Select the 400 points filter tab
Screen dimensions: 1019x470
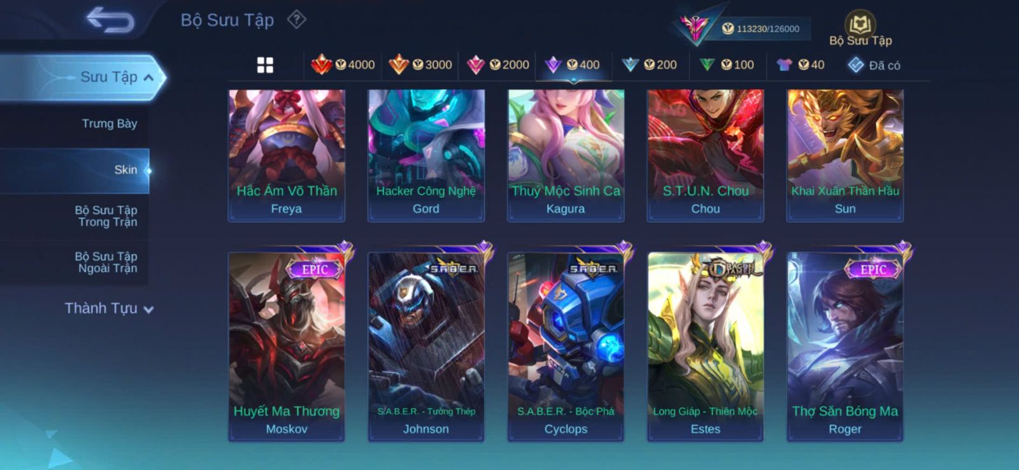[573, 64]
